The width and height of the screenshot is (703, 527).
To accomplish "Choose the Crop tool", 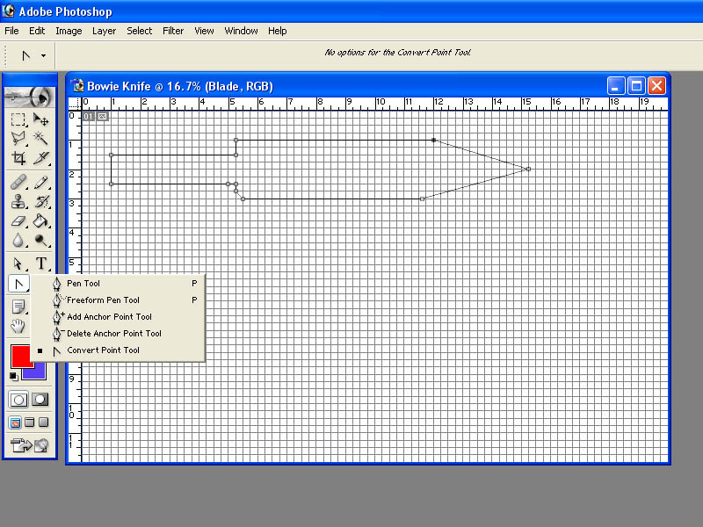I will (x=18, y=157).
